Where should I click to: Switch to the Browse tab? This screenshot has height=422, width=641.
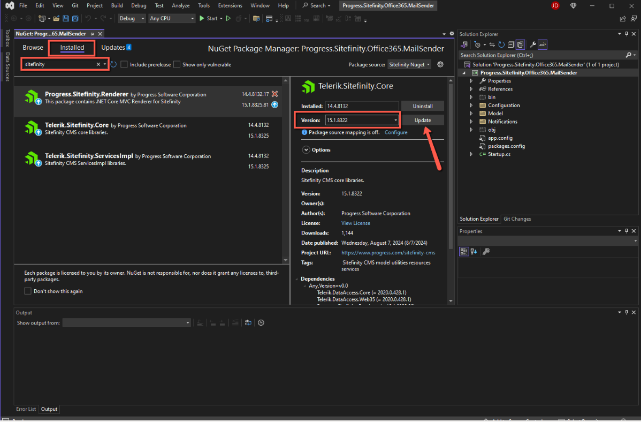tap(33, 48)
